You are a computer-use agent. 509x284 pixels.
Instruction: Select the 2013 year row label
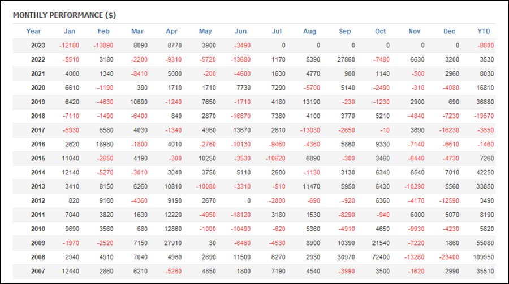tap(38, 186)
